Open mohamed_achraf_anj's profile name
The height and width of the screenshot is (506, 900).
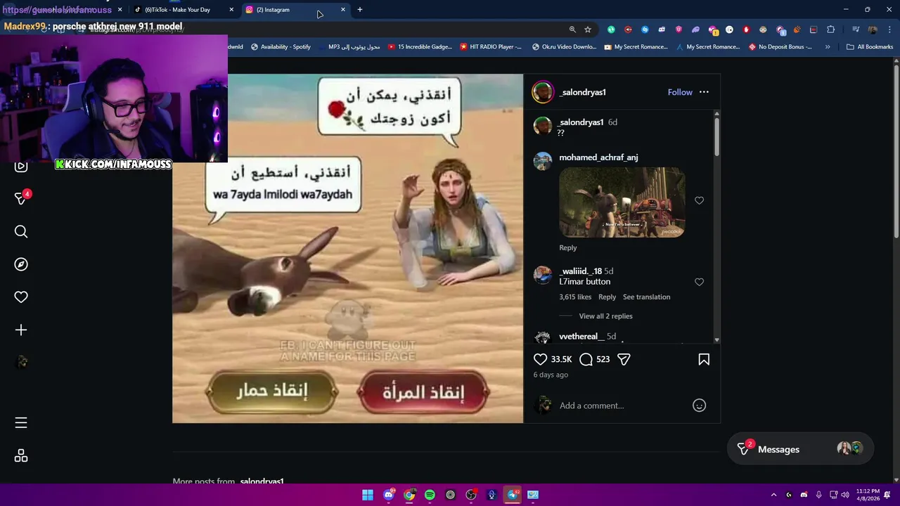pyautogui.click(x=598, y=157)
